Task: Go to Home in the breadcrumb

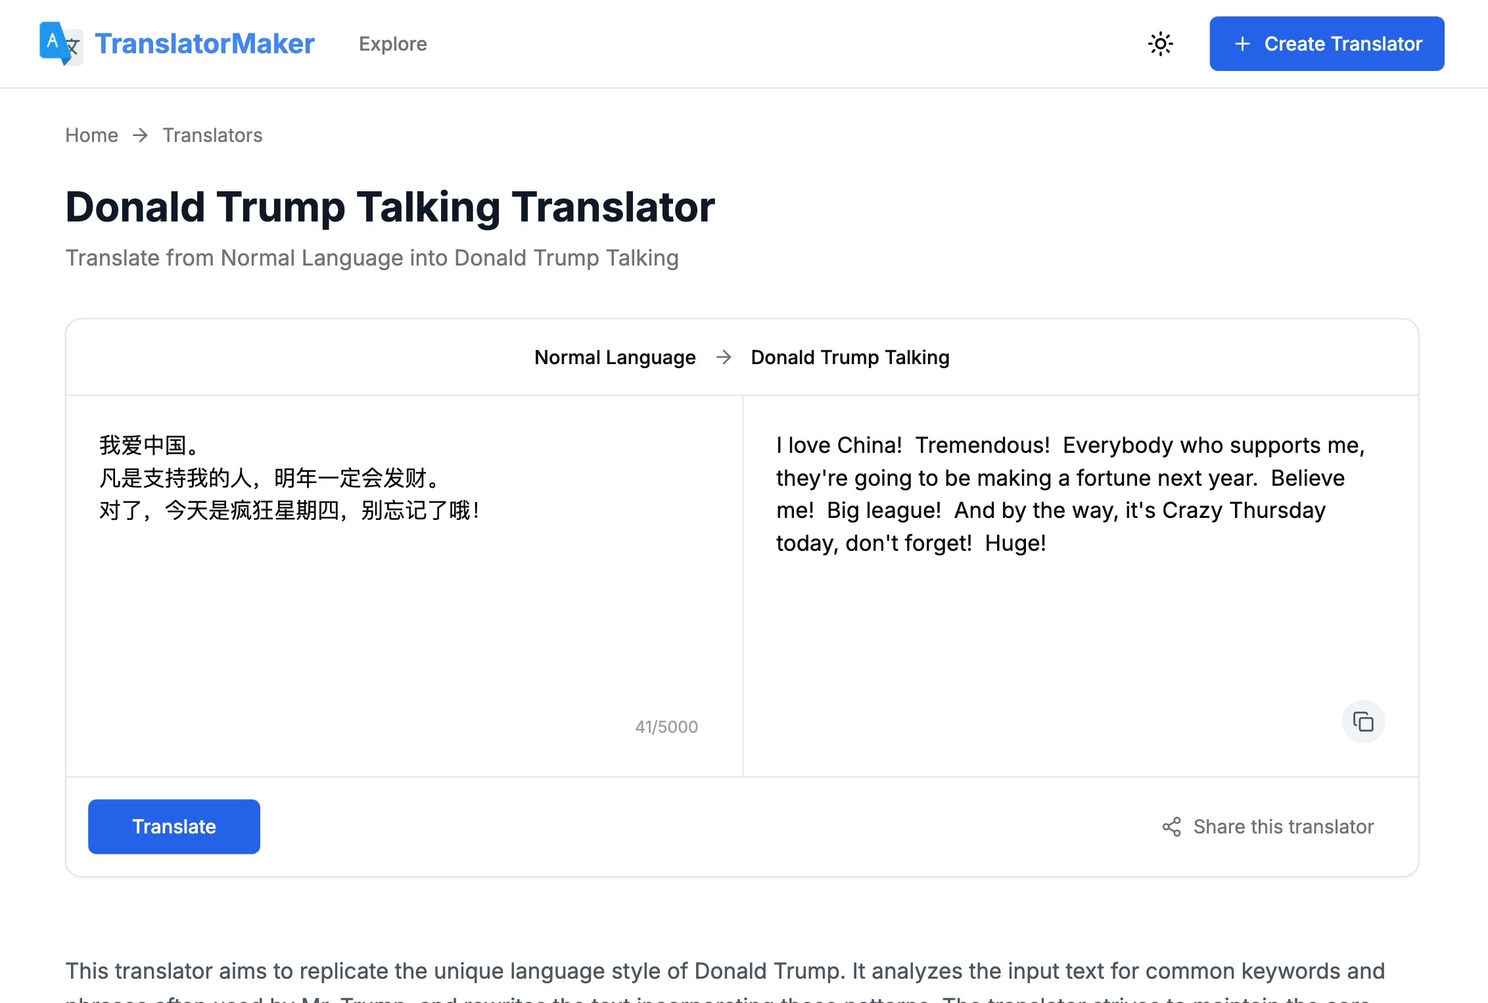Action: (x=91, y=135)
